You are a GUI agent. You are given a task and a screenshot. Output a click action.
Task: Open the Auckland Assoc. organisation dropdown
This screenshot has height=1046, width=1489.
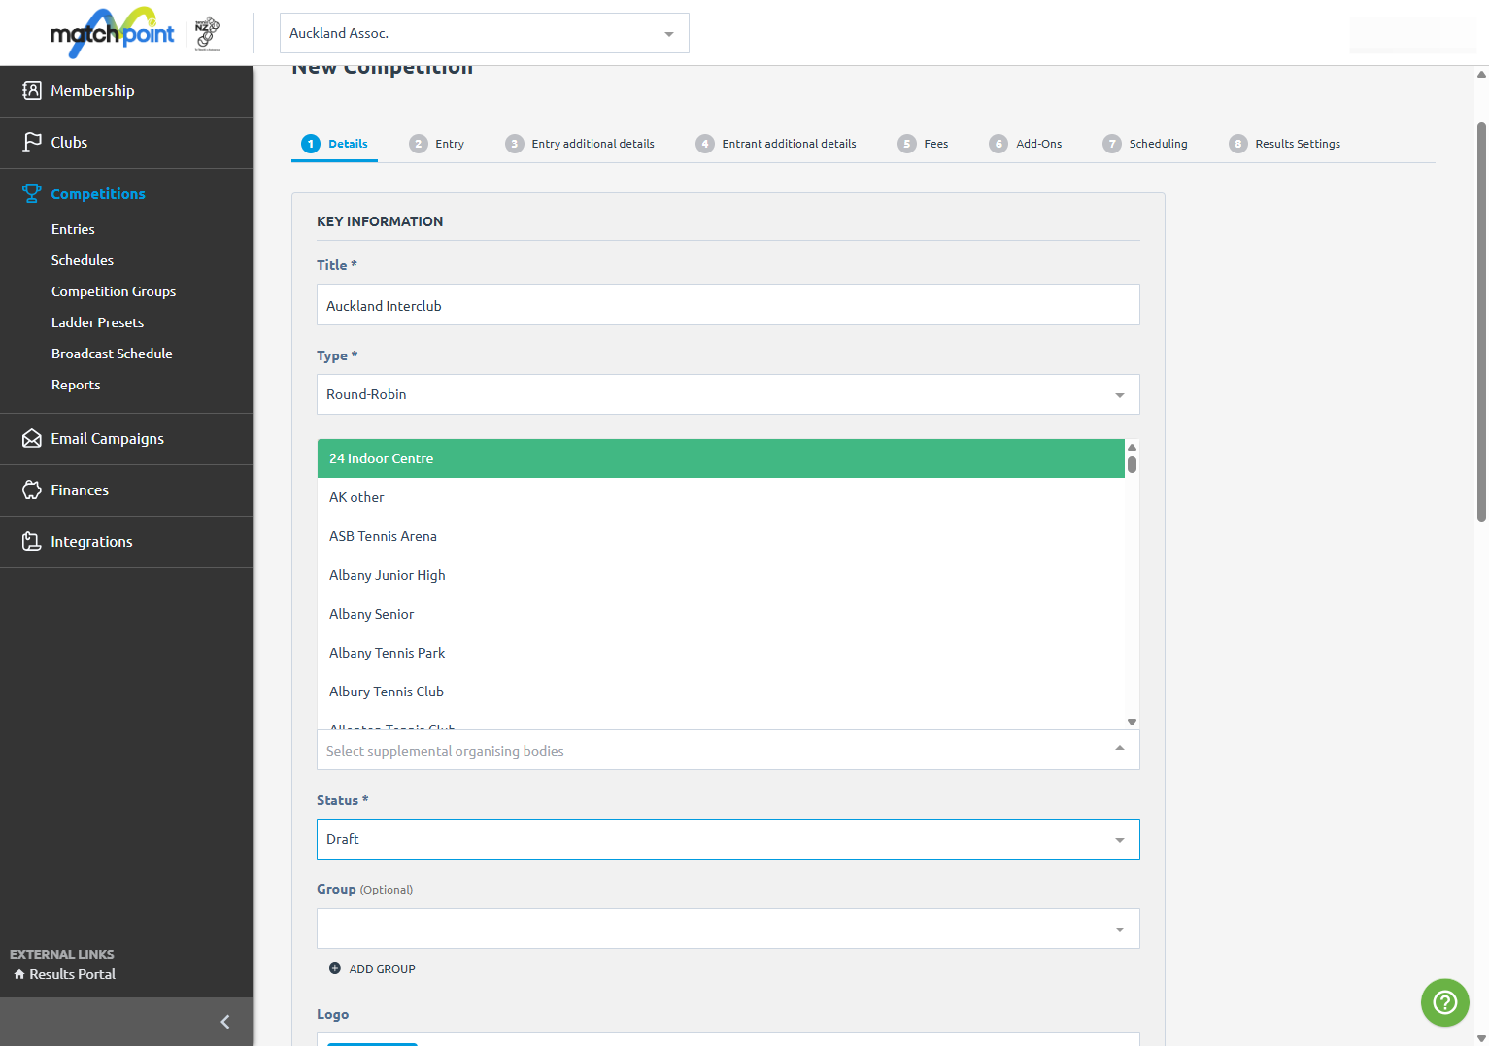point(484,33)
